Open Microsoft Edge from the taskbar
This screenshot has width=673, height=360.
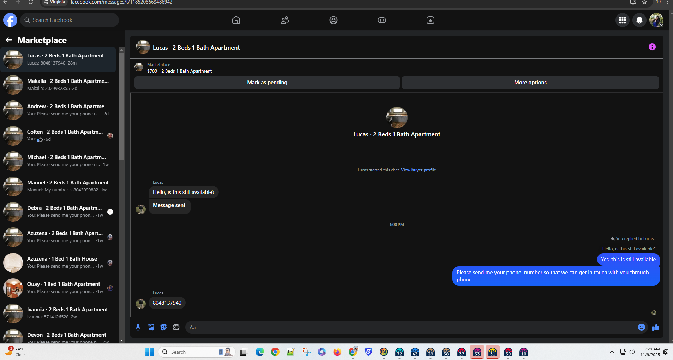[260, 352]
